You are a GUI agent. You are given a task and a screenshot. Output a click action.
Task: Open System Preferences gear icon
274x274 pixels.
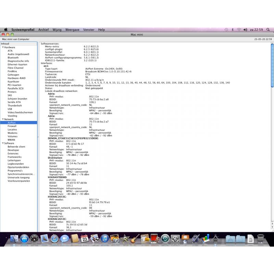coord(175,238)
